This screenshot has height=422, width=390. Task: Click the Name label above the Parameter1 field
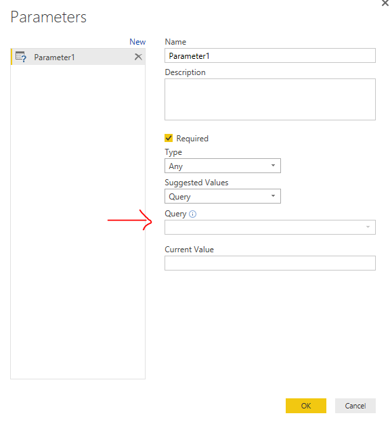pos(175,42)
